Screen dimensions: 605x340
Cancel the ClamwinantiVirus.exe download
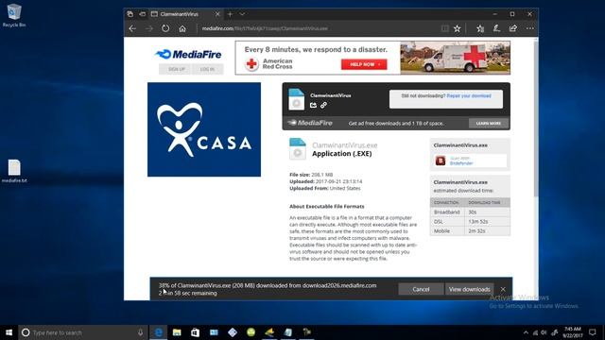click(421, 289)
